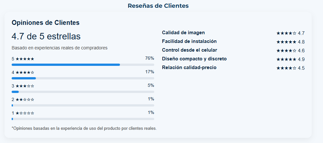Click the 3-star rating row stars
Image resolution: width=323 pixels, height=143 pixels.
coord(25,86)
